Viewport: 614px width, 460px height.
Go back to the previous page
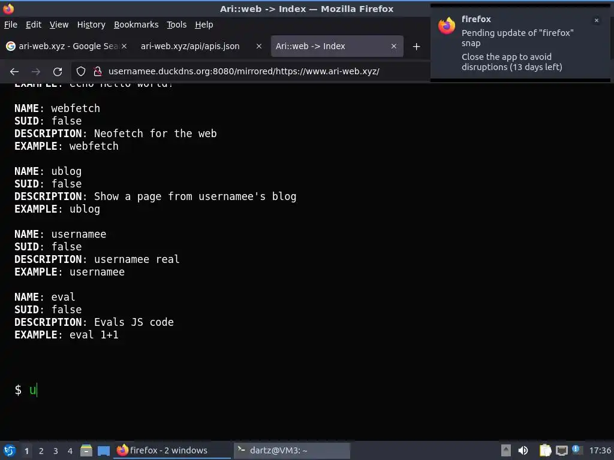point(14,72)
